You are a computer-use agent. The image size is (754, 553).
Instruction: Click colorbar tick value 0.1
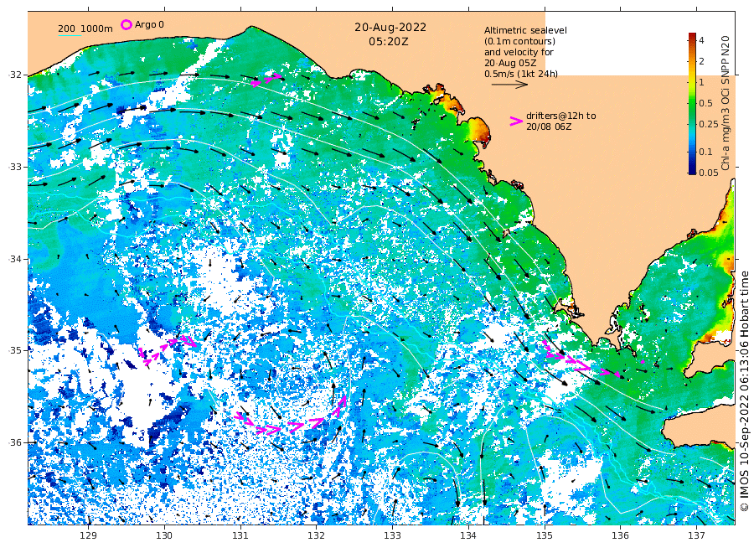pos(706,152)
